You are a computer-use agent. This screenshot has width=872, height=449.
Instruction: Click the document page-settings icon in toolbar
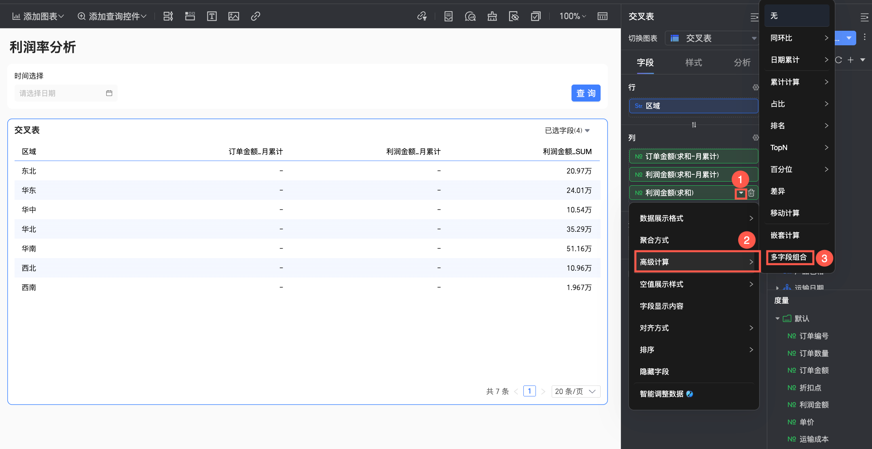pyautogui.click(x=448, y=16)
